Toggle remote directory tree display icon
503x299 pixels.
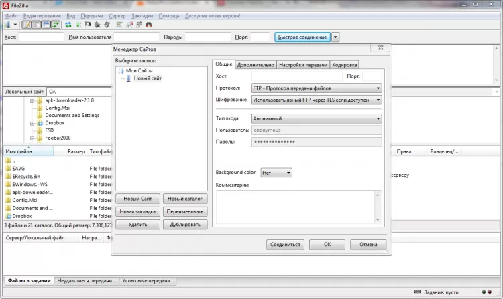[46, 25]
